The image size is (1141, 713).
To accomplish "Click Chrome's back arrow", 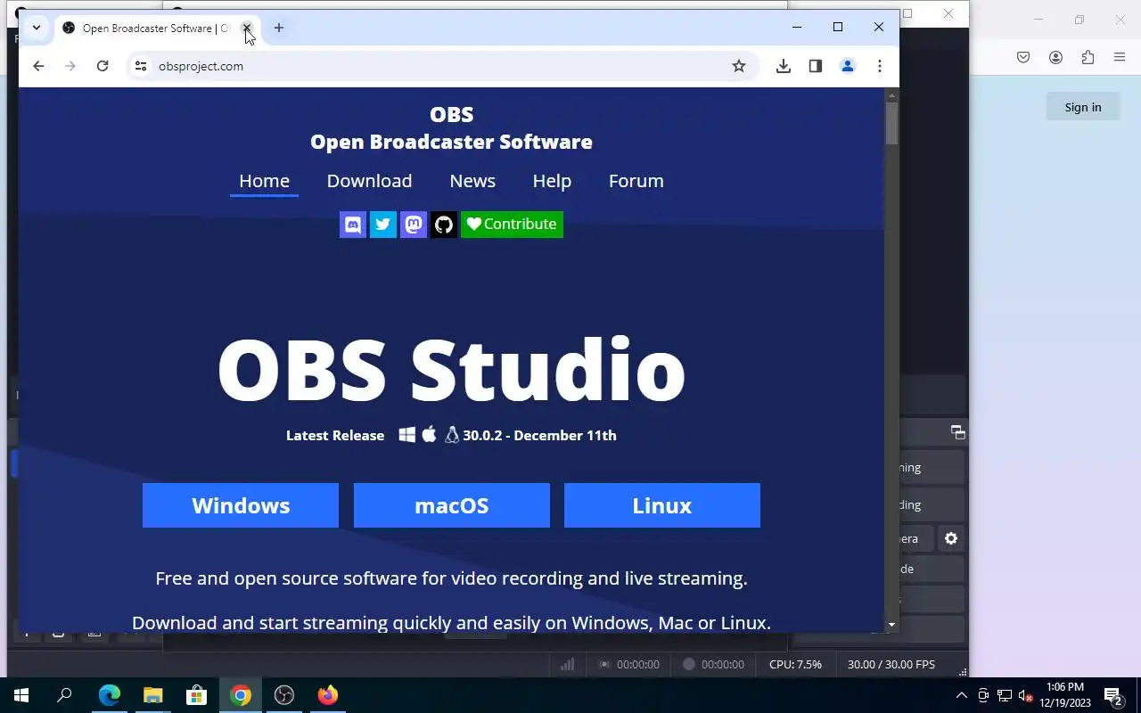I will tap(38, 66).
